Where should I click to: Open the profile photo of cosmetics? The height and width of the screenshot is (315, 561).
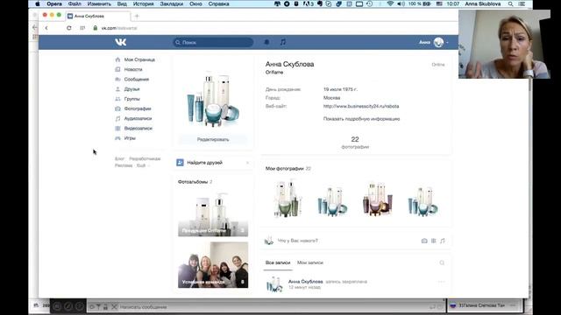[213, 96]
